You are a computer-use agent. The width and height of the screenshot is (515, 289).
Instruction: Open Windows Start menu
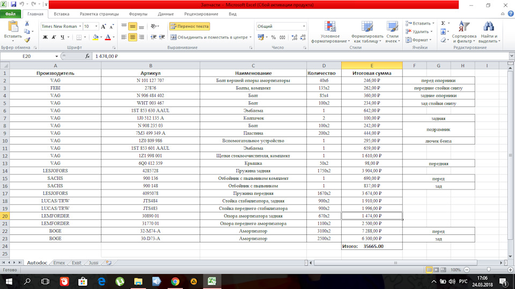[9, 282]
